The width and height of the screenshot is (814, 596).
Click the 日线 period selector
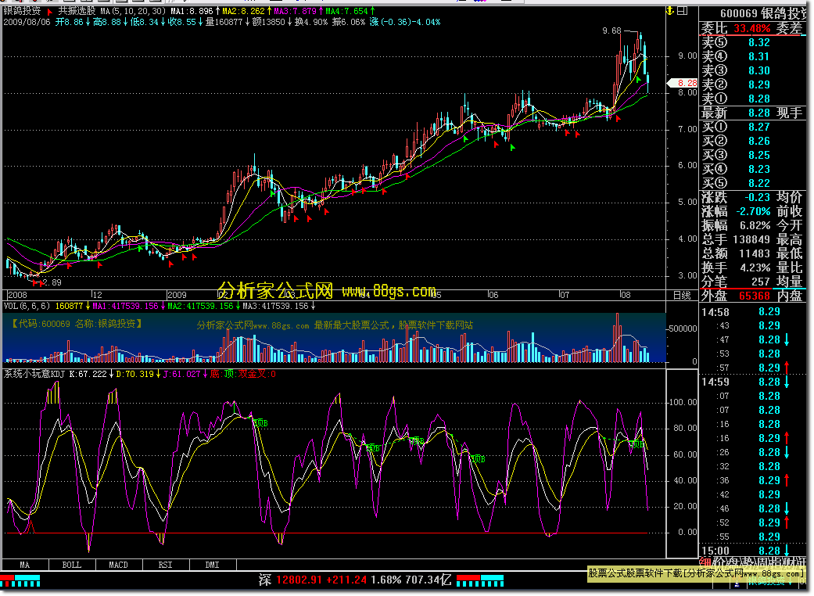[682, 296]
